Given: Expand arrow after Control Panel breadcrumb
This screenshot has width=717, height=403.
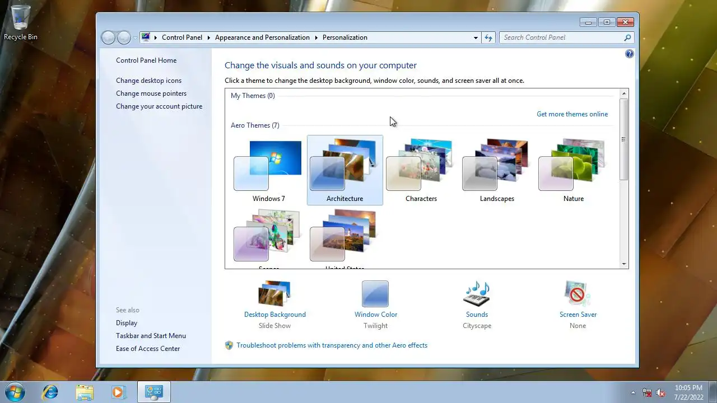Looking at the screenshot, I should 209,38.
